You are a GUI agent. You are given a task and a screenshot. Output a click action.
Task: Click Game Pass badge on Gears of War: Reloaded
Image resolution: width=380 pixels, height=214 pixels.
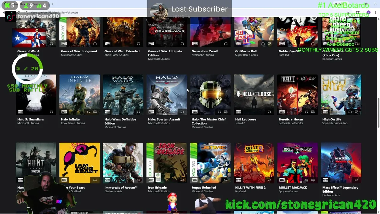[107, 44]
